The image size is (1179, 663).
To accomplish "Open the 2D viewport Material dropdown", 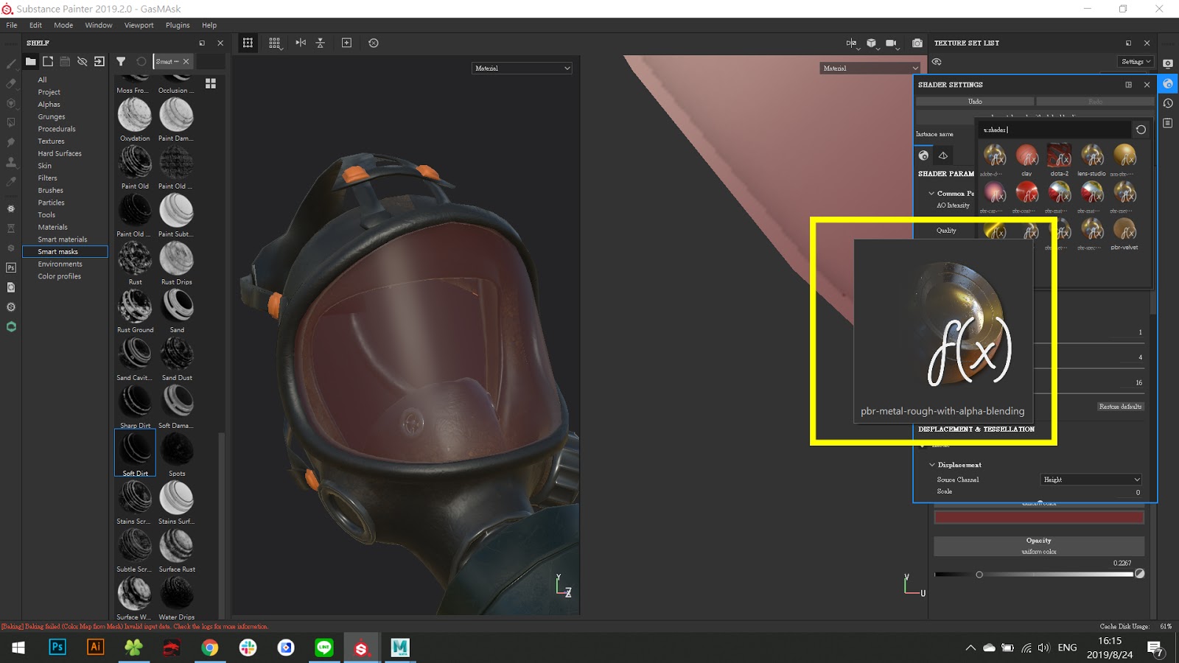I will click(870, 68).
